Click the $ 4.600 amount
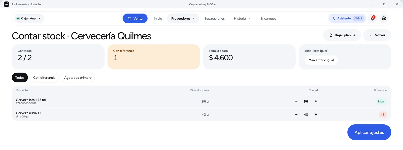Image resolution: width=403 pixels, height=150 pixels. 221,58
